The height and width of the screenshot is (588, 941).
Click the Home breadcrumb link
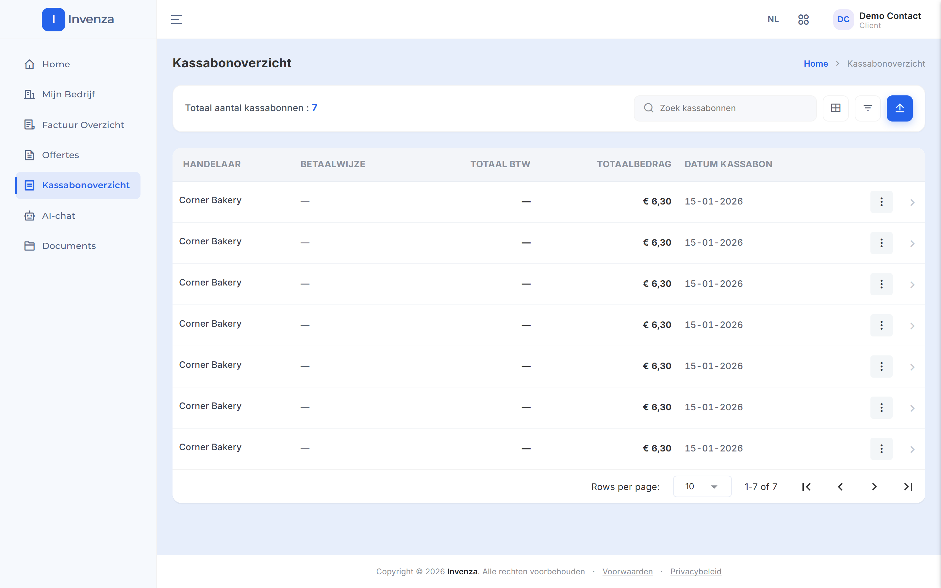click(816, 64)
